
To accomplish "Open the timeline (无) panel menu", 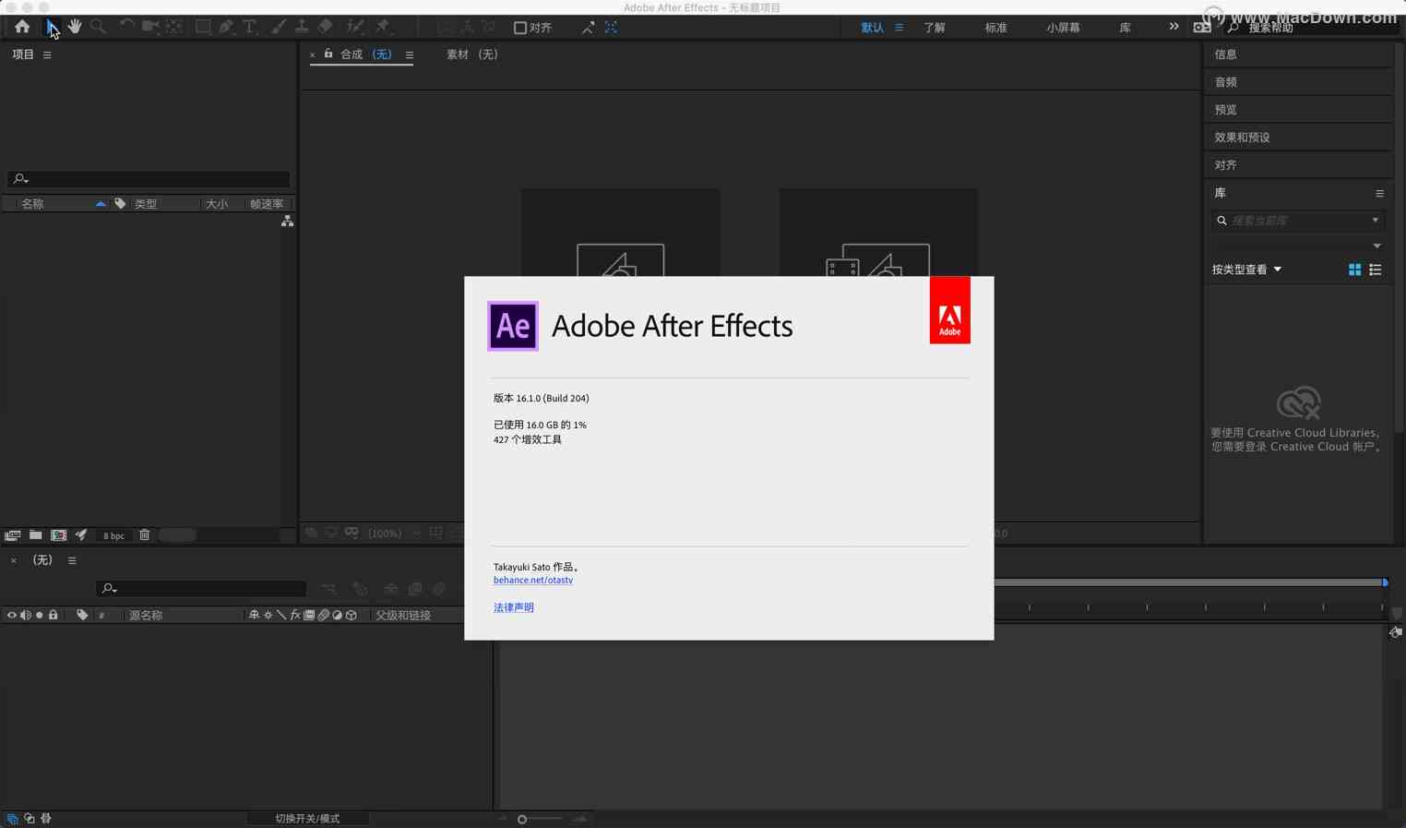I will tap(72, 560).
